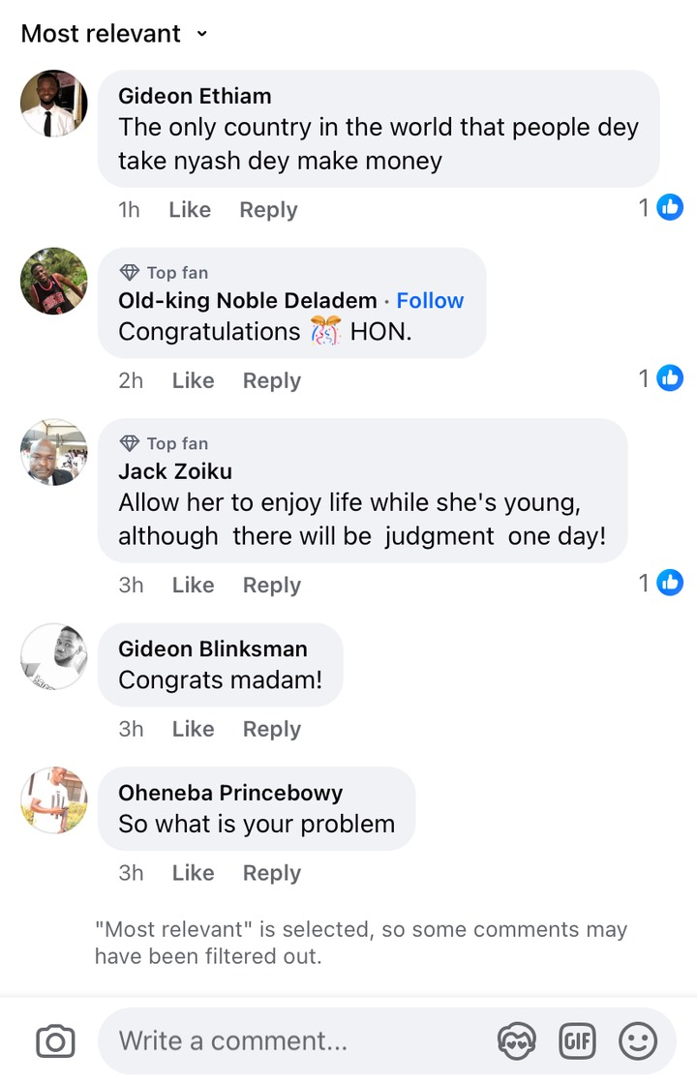Expand the Most relevant sort dropdown
The image size is (697, 1084).
coord(114,34)
